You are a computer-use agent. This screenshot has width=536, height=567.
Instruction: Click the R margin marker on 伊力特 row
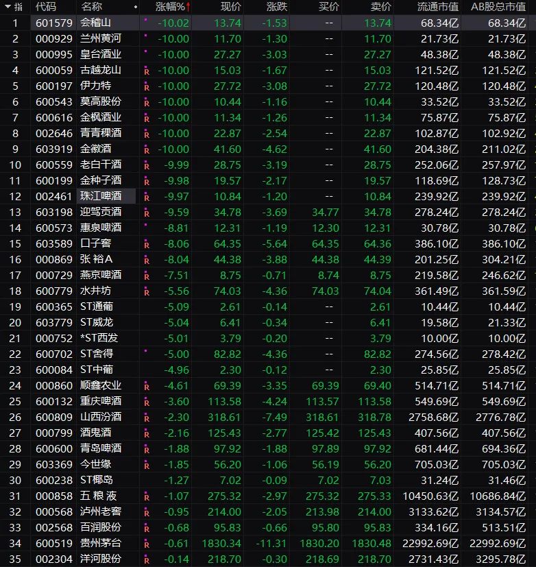pyautogui.click(x=147, y=87)
